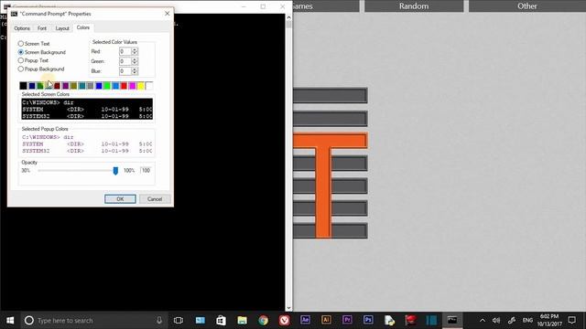Switch to the Layout tab
Image resolution: width=586 pixels, height=329 pixels.
[x=62, y=28]
